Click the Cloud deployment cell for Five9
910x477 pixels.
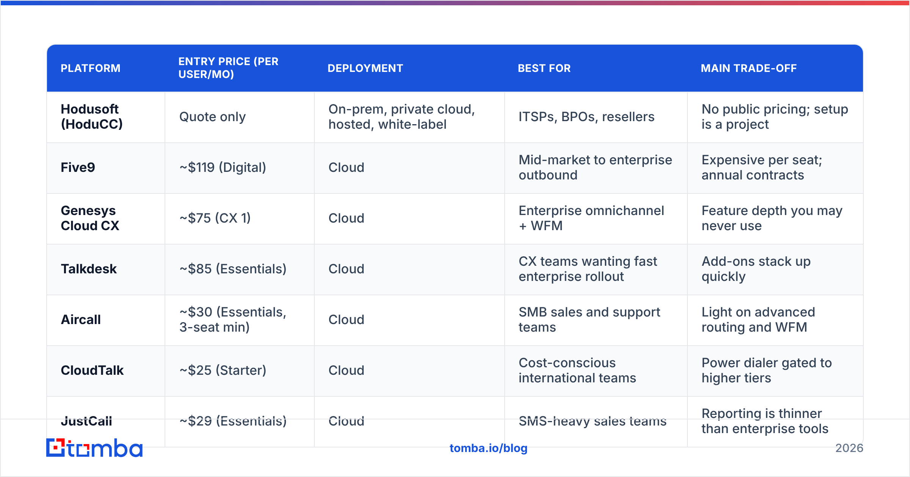409,168
